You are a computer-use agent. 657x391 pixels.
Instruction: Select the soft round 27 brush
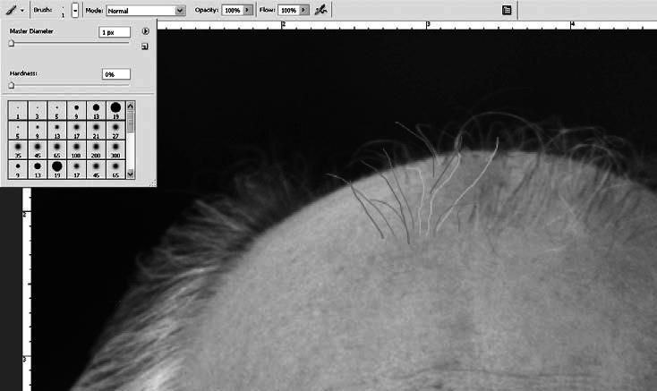(115, 131)
